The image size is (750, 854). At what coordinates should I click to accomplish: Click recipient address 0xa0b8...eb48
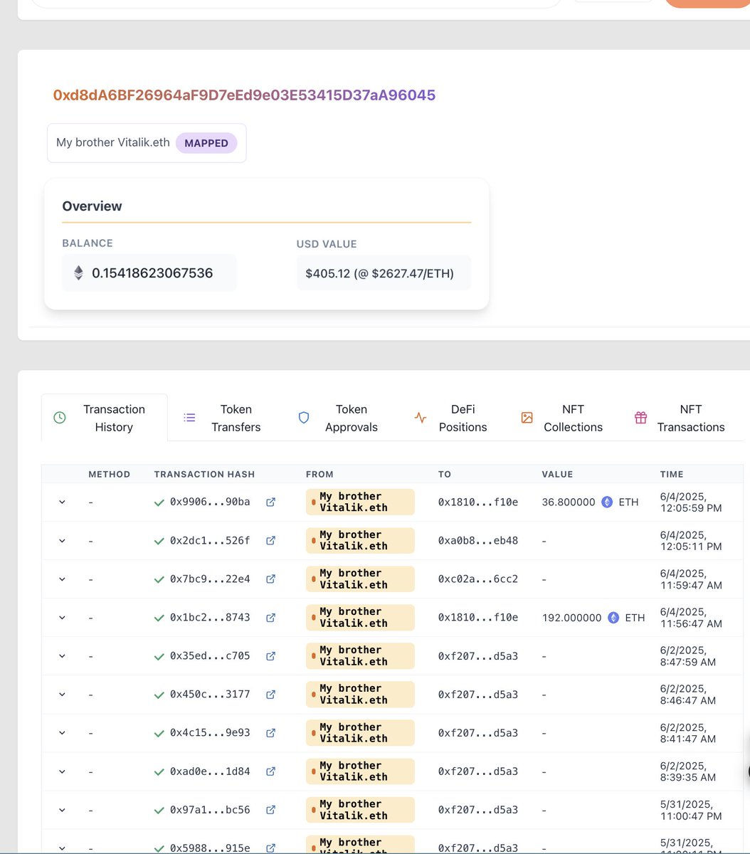coord(478,541)
